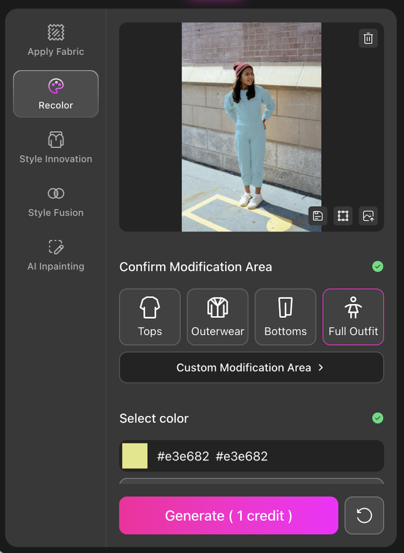Click the green check beside Select color

tap(378, 418)
